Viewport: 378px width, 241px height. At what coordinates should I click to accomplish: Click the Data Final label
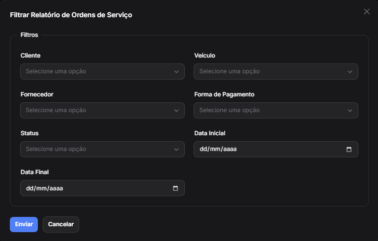[35, 172]
